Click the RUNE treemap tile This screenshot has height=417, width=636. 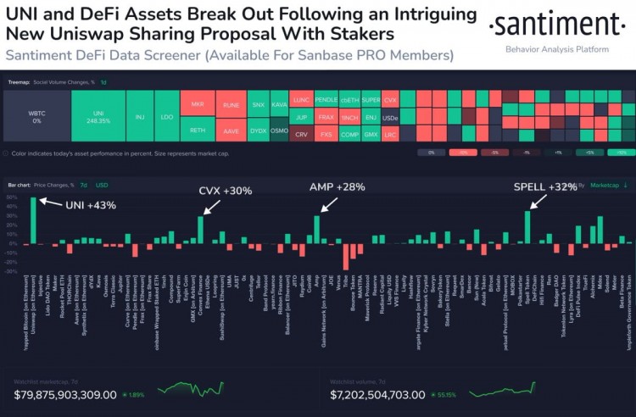232,103
